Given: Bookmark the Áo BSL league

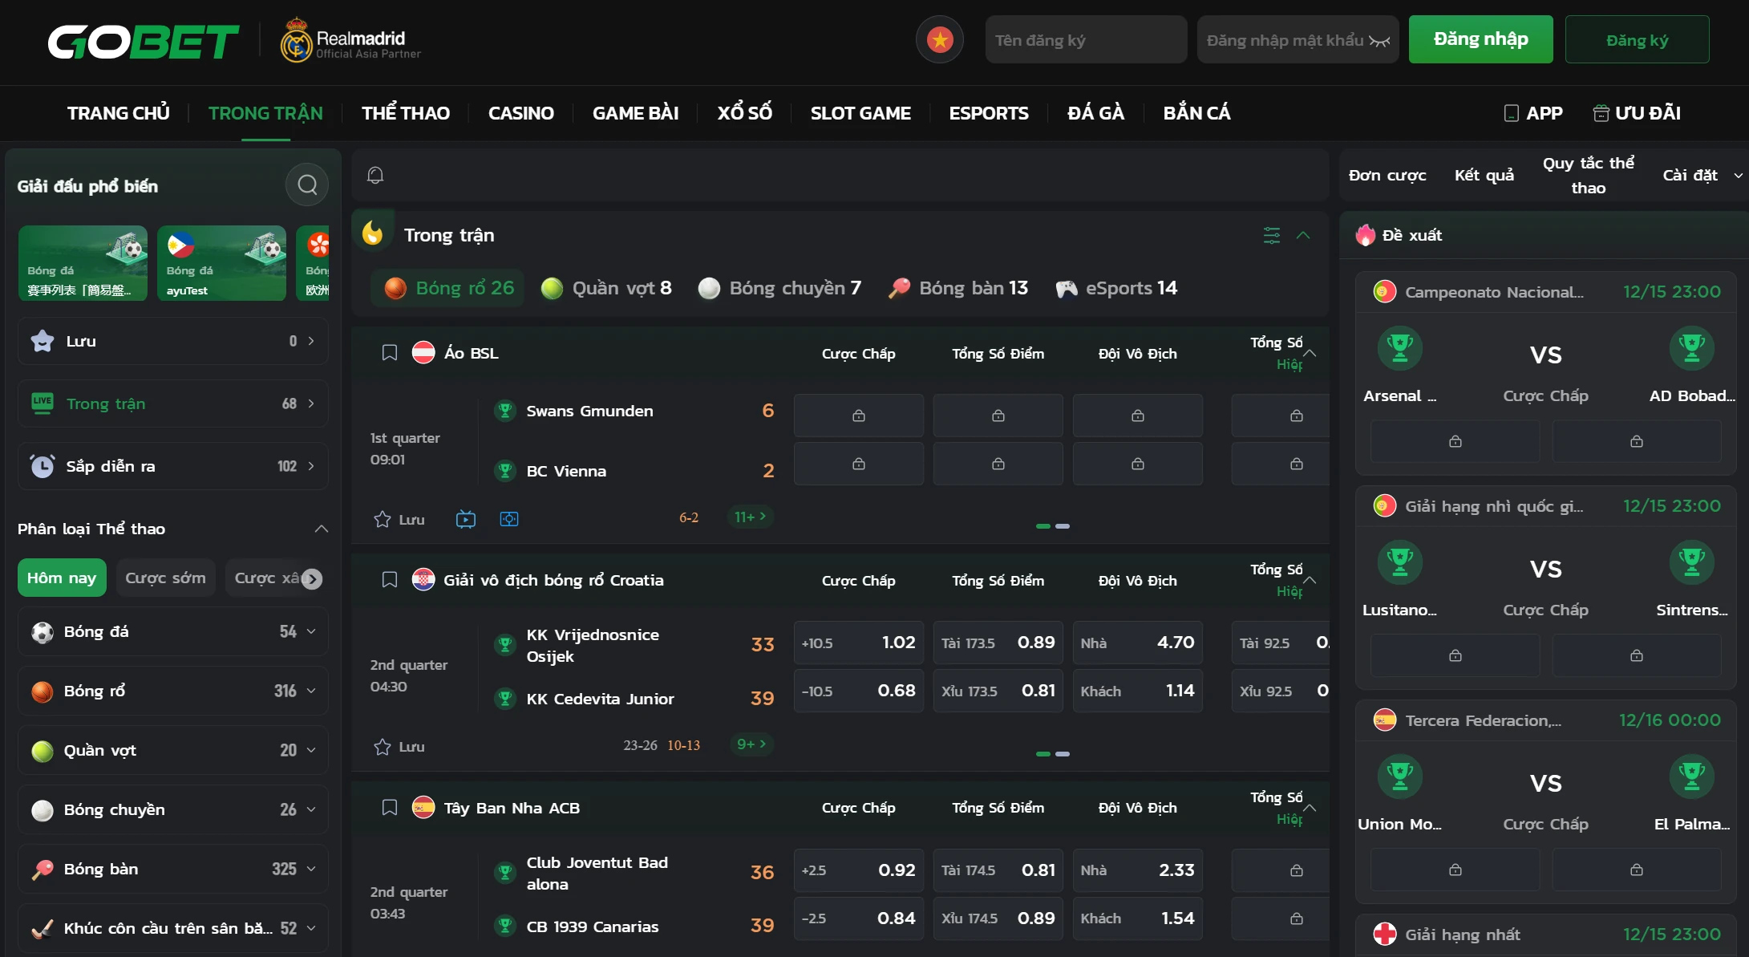Looking at the screenshot, I should [390, 353].
